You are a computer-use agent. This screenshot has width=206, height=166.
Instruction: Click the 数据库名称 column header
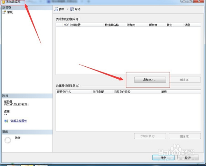pos(112,25)
